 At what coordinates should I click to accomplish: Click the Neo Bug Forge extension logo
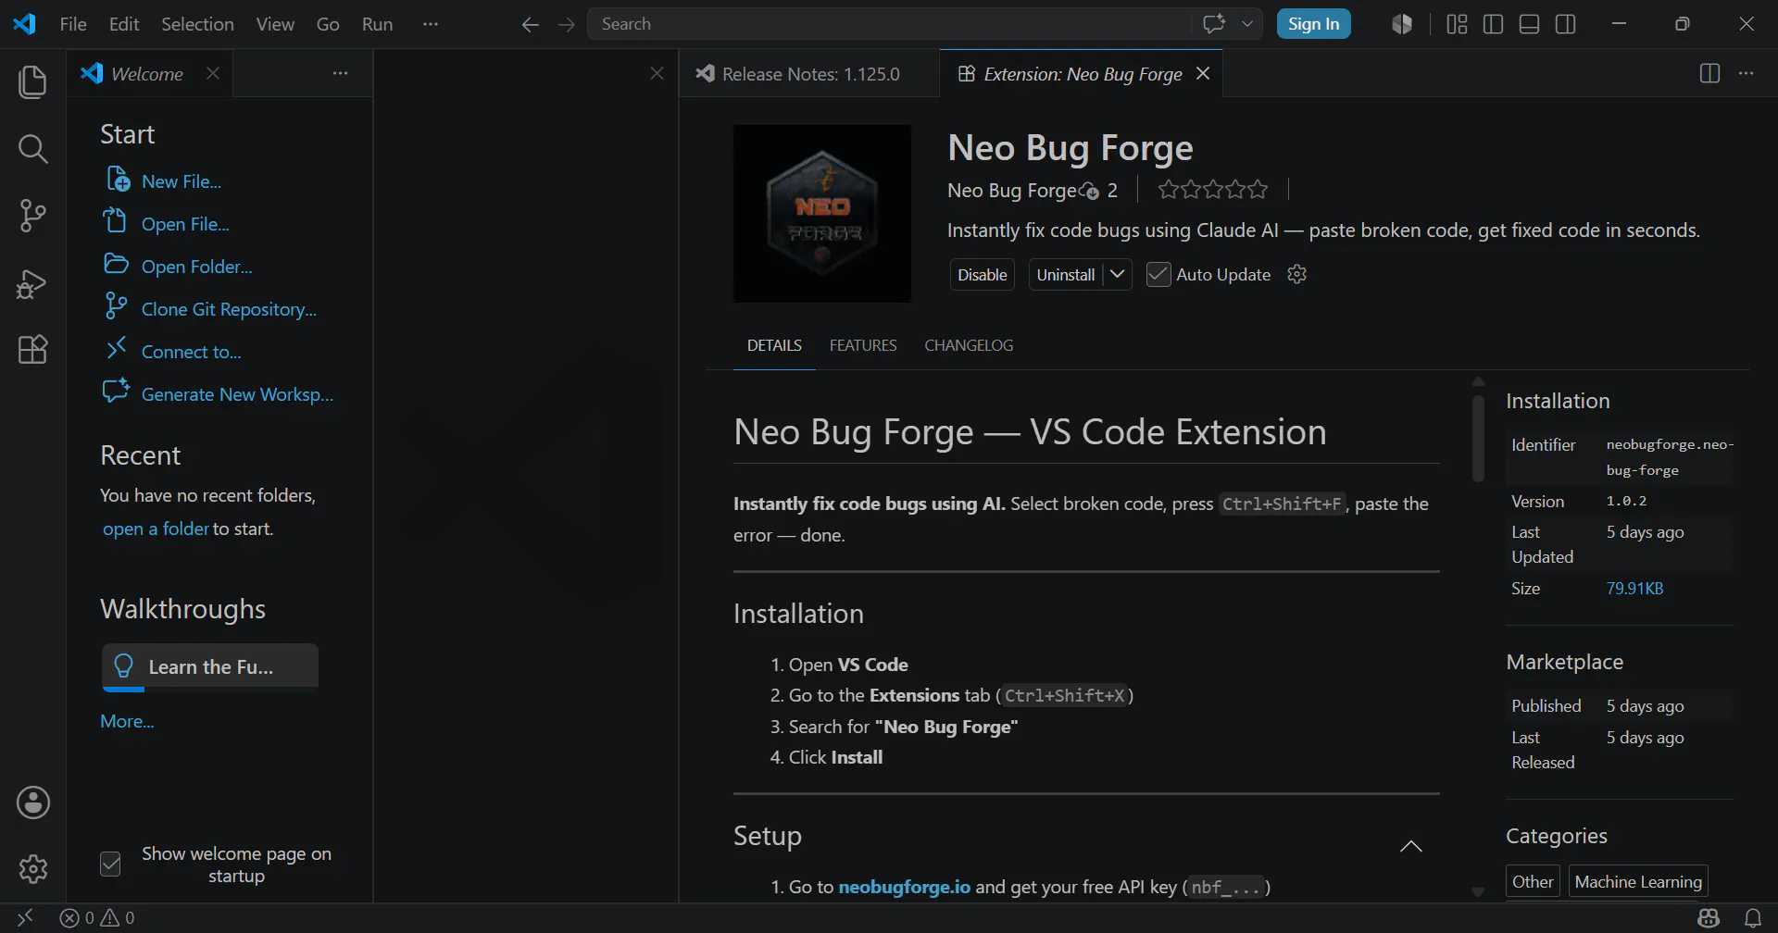[822, 214]
